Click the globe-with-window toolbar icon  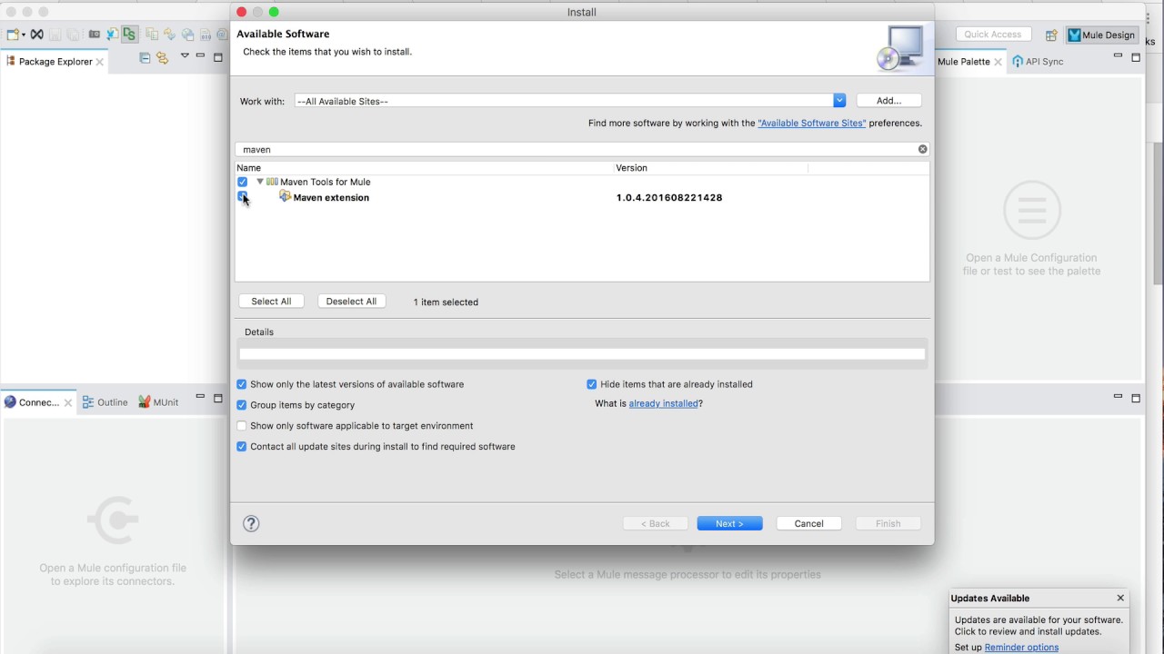(187, 35)
